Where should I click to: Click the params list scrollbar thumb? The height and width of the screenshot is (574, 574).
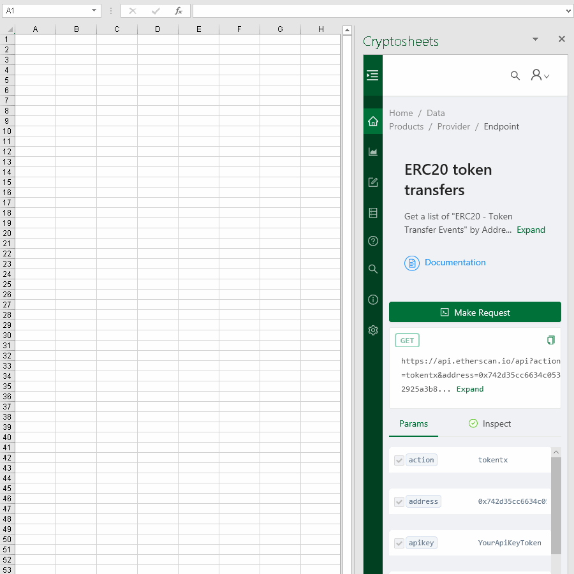point(556,505)
